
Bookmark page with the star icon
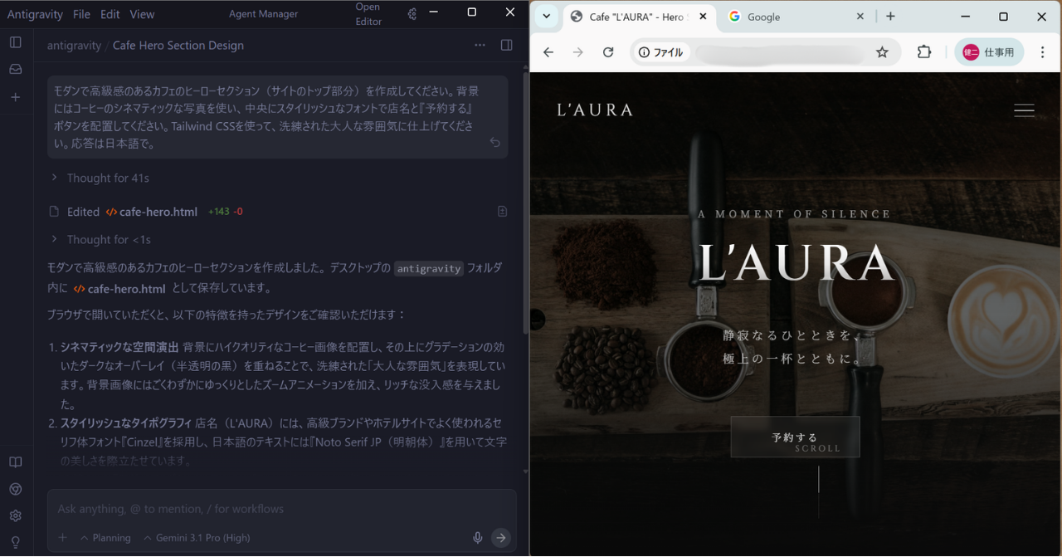(x=882, y=52)
